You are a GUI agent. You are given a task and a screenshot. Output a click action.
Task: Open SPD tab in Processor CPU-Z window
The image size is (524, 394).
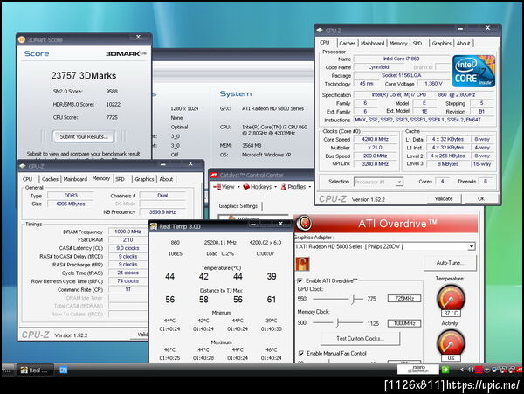(417, 43)
